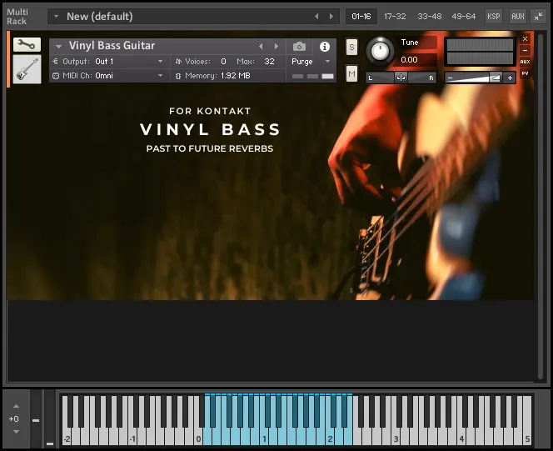
Task: Click the Tune knob
Action: click(x=380, y=51)
